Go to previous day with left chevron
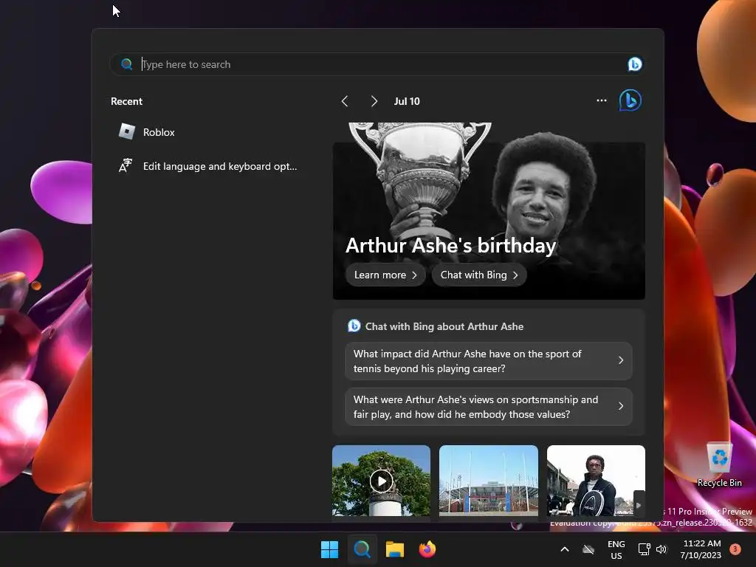The height and width of the screenshot is (567, 756). [x=345, y=101]
